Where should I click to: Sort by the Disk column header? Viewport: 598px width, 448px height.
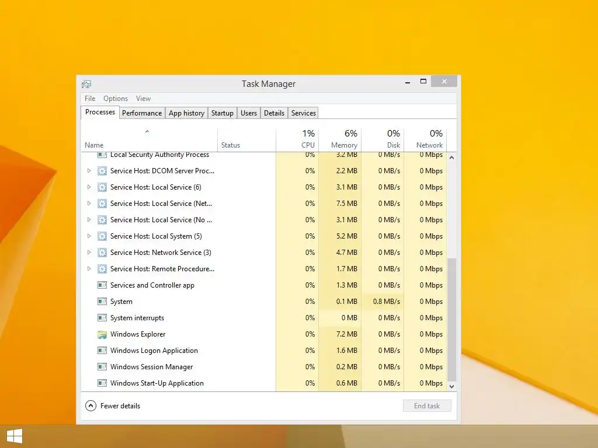tap(383, 140)
